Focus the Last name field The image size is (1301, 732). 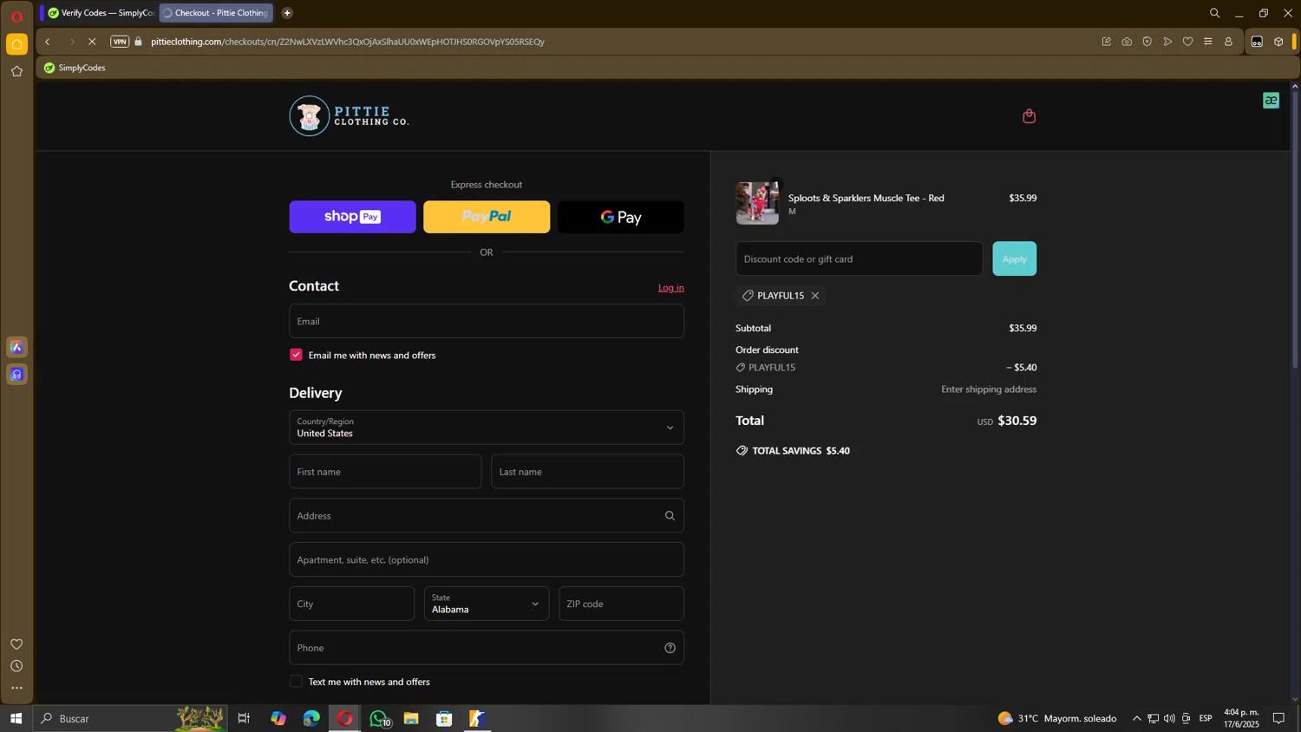pos(587,472)
